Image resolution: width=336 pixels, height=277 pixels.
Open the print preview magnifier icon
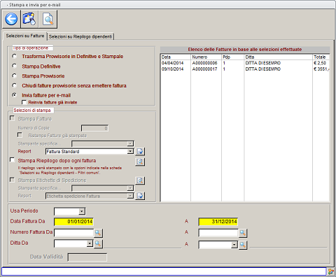coord(48,19)
